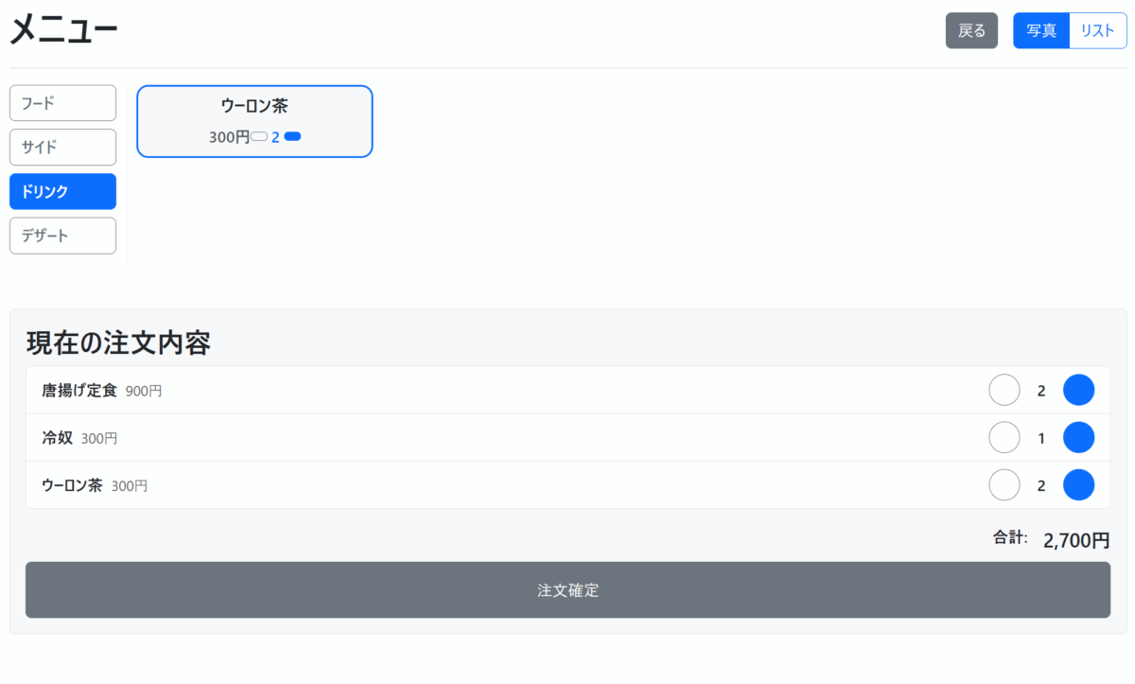The width and height of the screenshot is (1135, 684).
Task: Decrease 唐揚げ定食 quantity with the white circle
Action: click(x=1004, y=390)
